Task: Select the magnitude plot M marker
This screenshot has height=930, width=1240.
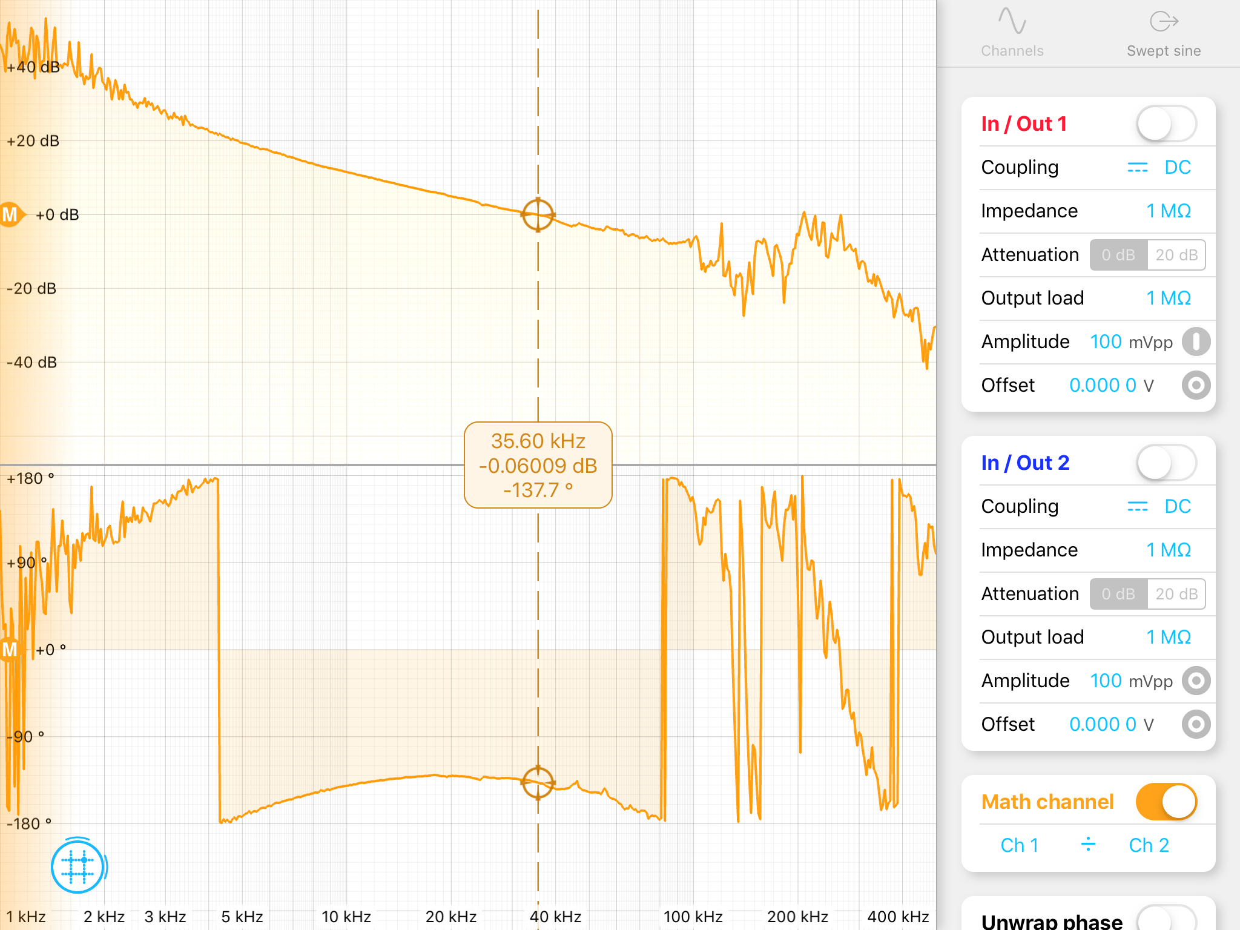Action: click(12, 214)
